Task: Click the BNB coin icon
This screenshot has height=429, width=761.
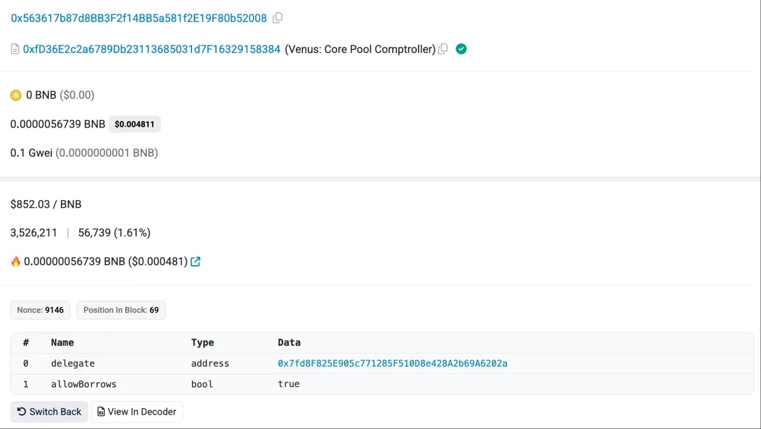Action: [x=16, y=95]
